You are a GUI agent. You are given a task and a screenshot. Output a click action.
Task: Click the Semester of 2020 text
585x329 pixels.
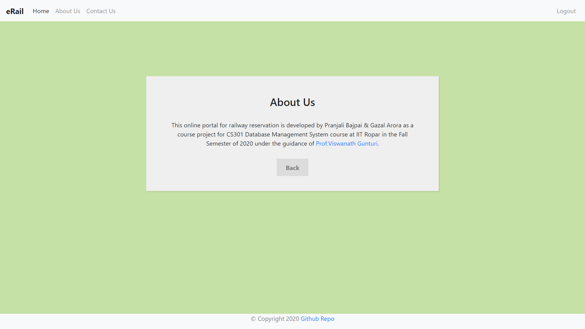coord(229,143)
